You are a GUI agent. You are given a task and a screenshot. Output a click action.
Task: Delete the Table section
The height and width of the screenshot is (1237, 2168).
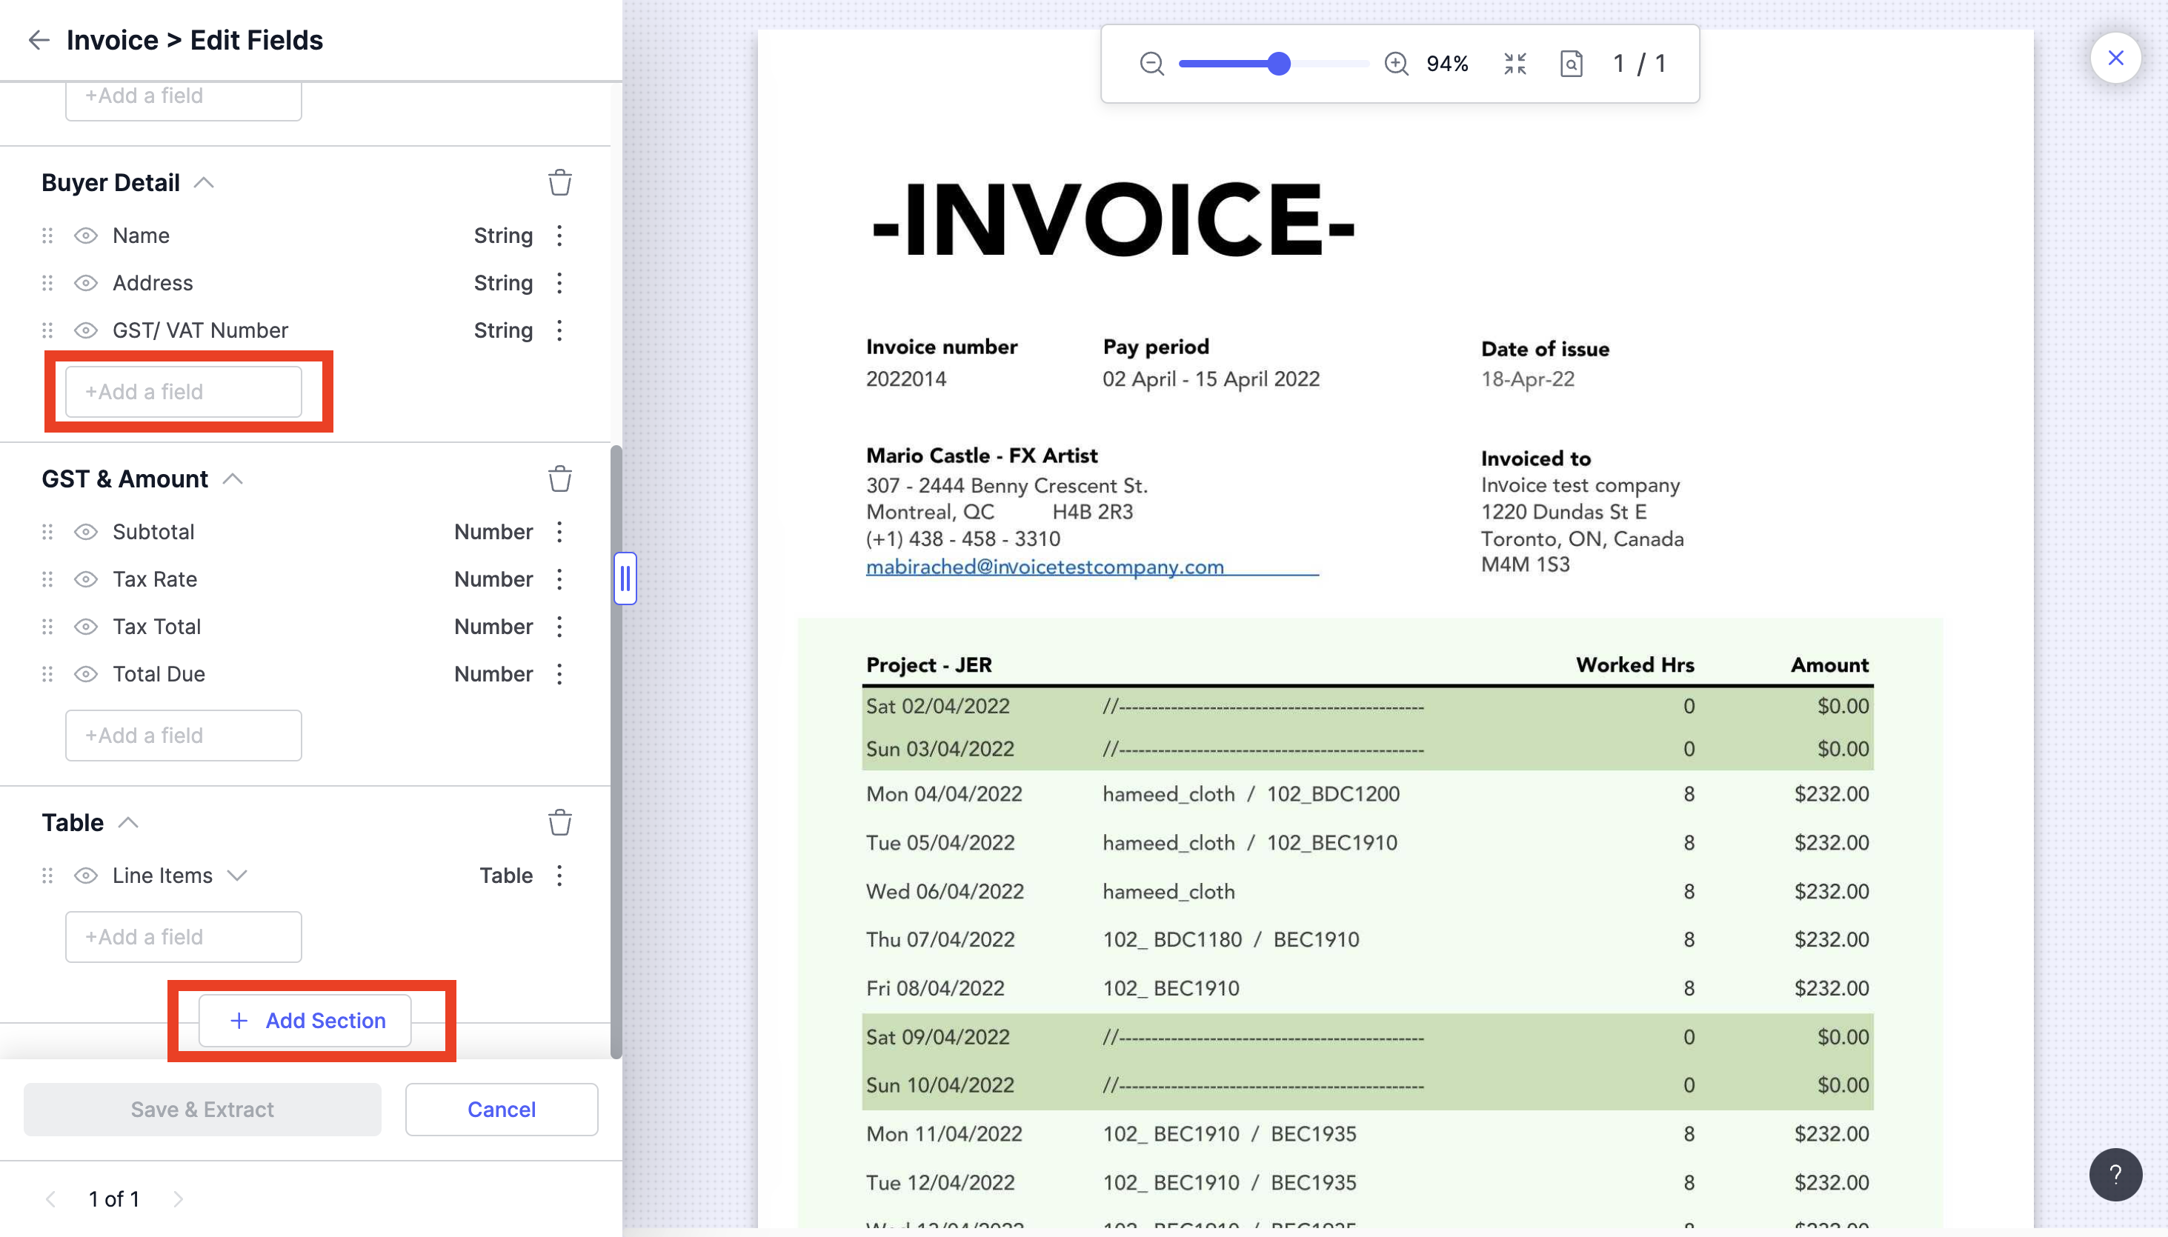coord(559,822)
